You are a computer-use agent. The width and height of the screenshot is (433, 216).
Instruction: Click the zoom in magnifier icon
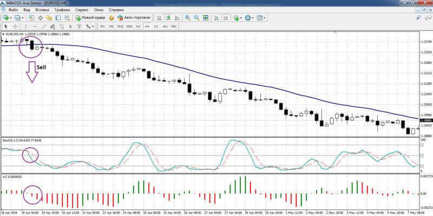pos(188,18)
